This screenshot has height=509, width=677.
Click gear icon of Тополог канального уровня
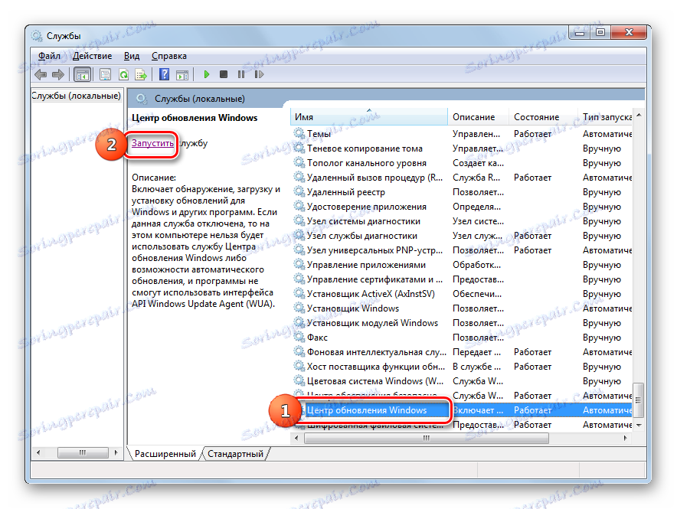[x=299, y=162]
